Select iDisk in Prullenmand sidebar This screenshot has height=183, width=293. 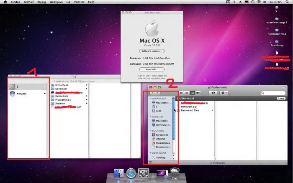pyautogui.click(x=157, y=111)
